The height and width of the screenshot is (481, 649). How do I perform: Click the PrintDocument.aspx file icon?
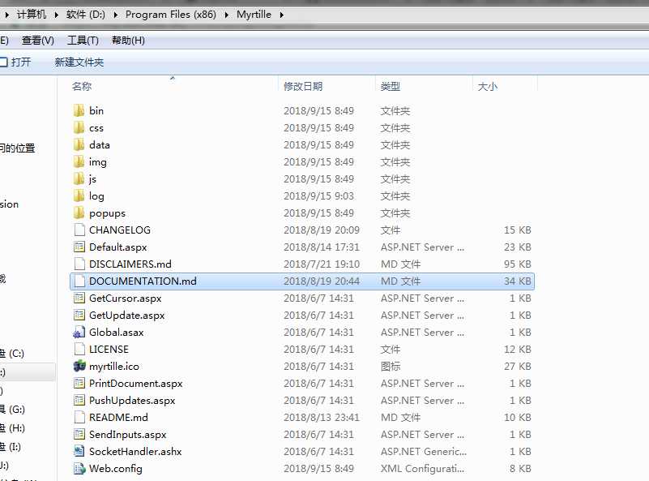tap(79, 383)
